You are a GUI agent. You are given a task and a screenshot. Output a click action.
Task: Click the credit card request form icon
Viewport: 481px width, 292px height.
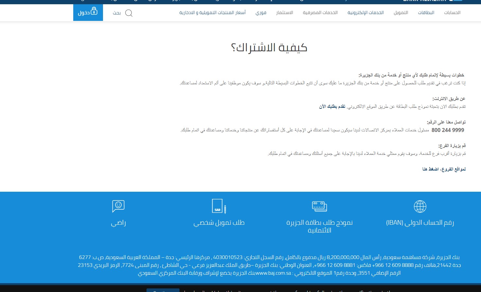pyautogui.click(x=319, y=206)
